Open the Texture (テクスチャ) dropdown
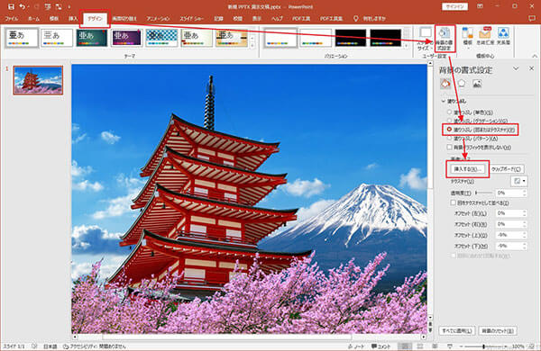 tap(519, 181)
